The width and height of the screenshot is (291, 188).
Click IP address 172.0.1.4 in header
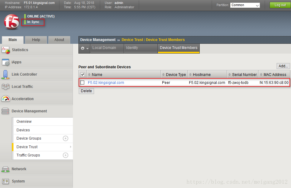pos(31,7)
